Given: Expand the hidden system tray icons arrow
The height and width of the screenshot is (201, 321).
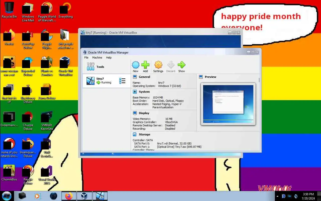Looking at the screenshot, I should (x=277, y=196).
